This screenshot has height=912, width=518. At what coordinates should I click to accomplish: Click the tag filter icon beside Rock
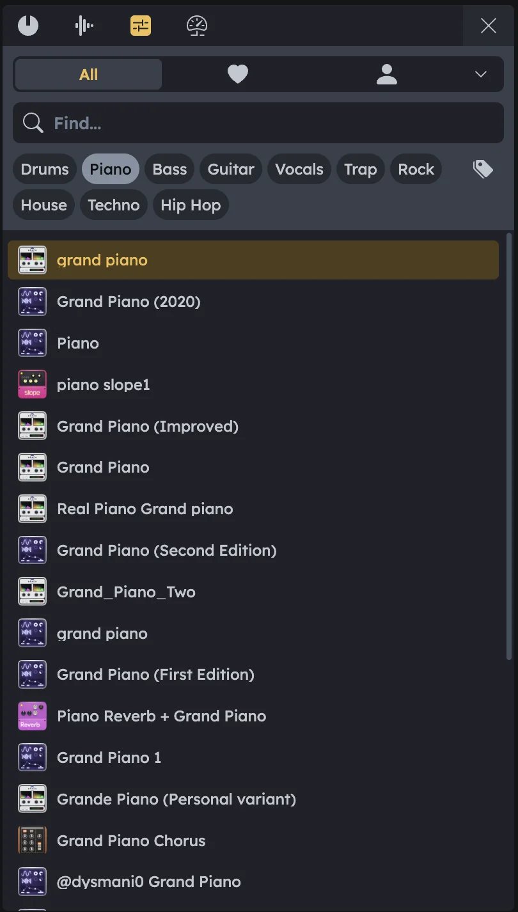point(483,168)
